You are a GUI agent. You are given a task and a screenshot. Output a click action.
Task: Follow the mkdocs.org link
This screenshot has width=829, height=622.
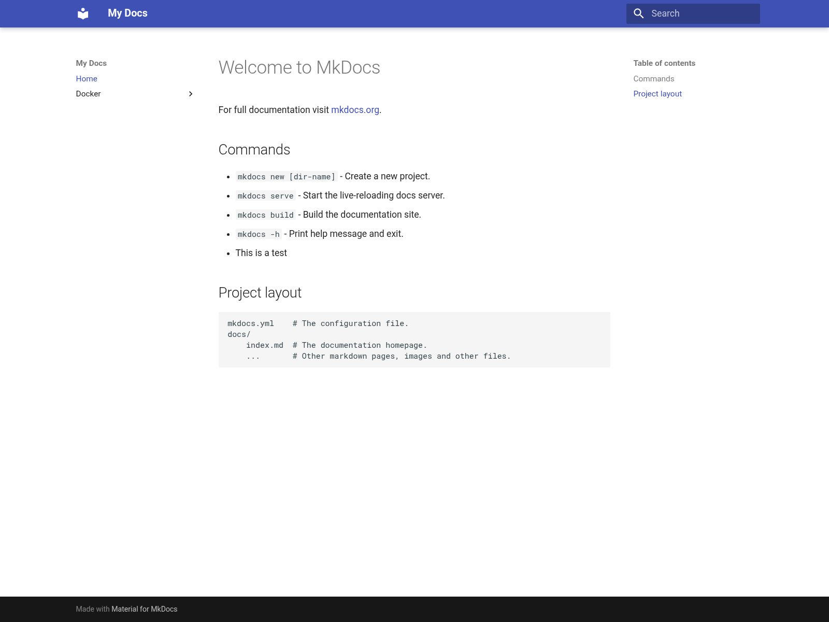(355, 110)
